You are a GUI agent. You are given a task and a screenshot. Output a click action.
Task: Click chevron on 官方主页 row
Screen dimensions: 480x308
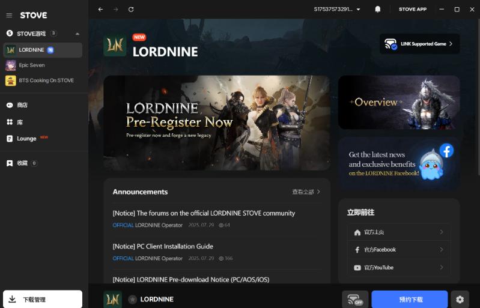click(x=442, y=232)
